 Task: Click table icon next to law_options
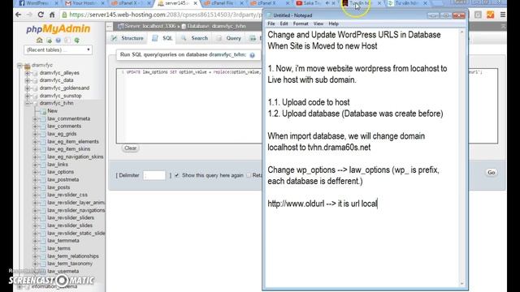[x=43, y=172]
